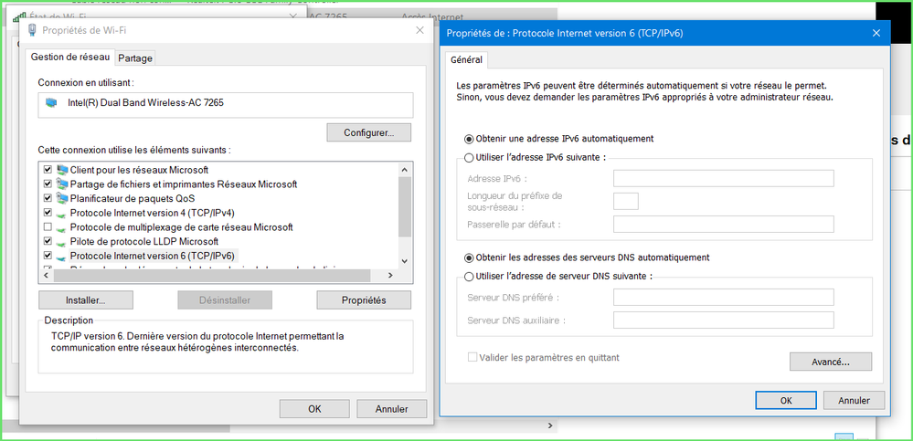
Task: Click the Propriétés button
Action: [x=364, y=300]
